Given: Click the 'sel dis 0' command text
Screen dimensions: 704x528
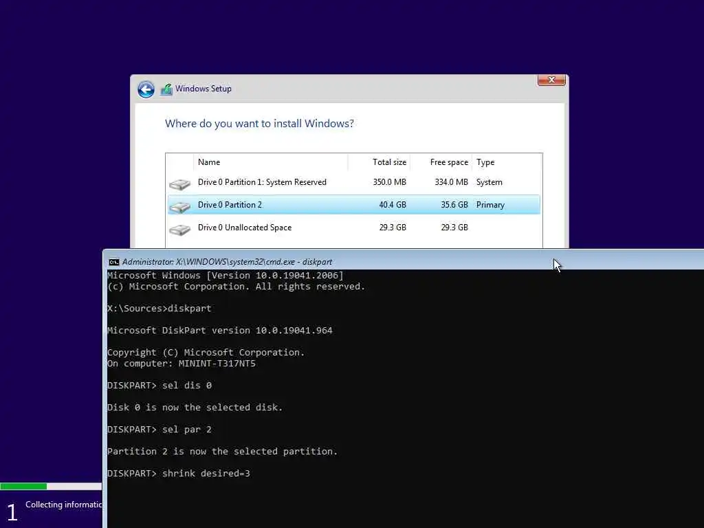Looking at the screenshot, I should pyautogui.click(x=187, y=386).
